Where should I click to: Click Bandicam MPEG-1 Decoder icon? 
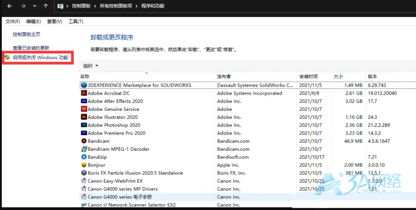84,149
